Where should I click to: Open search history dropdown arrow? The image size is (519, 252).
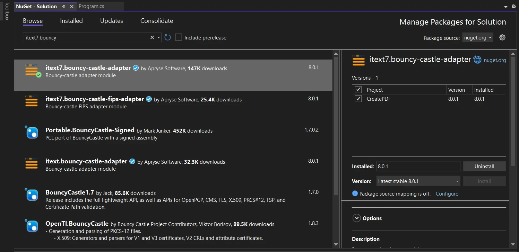pos(159,37)
